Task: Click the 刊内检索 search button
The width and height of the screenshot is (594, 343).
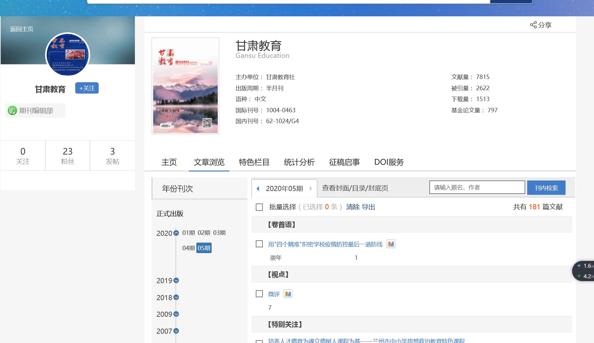Action: 546,188
